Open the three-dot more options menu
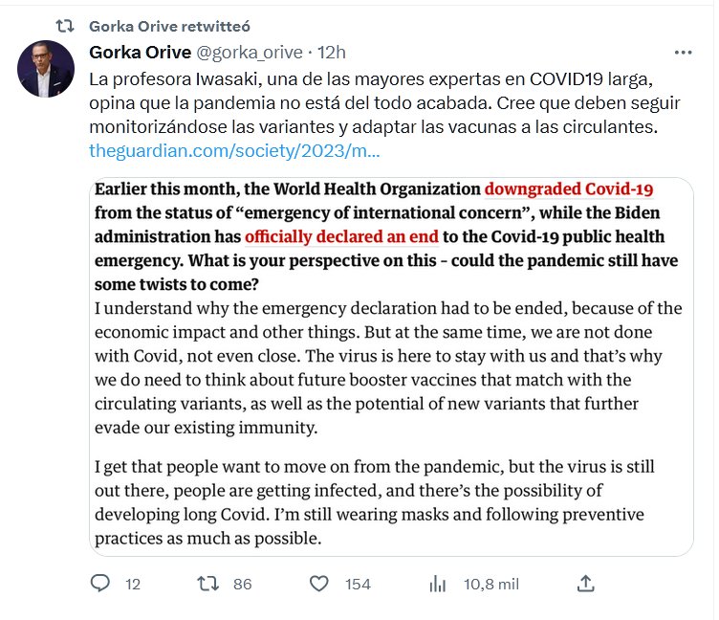The image size is (719, 620). pos(683,52)
